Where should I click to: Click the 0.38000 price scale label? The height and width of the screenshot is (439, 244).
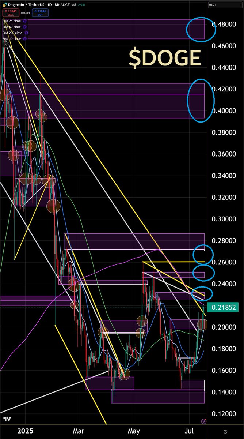(x=224, y=132)
